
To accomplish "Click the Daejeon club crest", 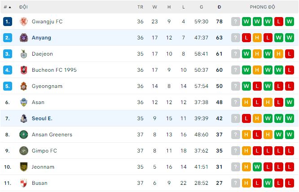I will pos(23,54).
